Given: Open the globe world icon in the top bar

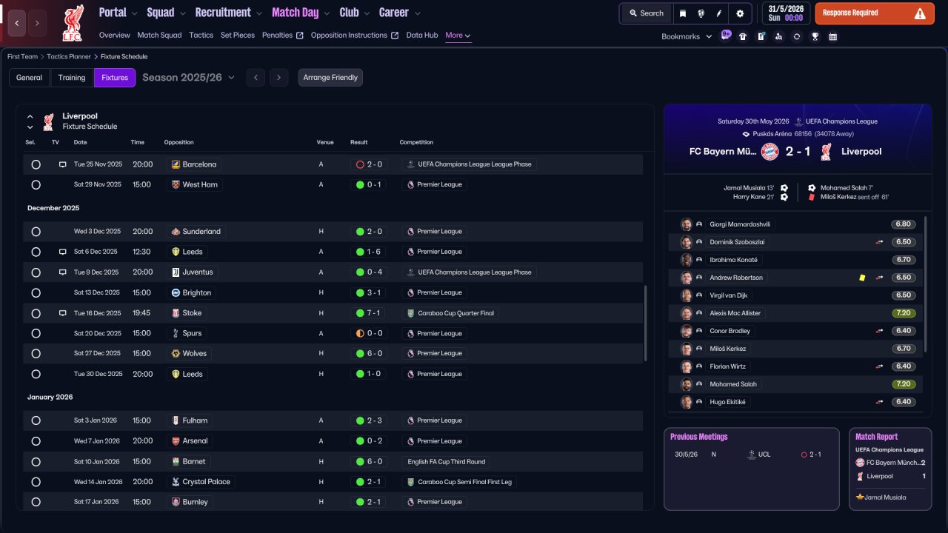Looking at the screenshot, I should (x=701, y=13).
